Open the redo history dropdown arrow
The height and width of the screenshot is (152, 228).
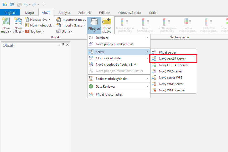point(38,5)
